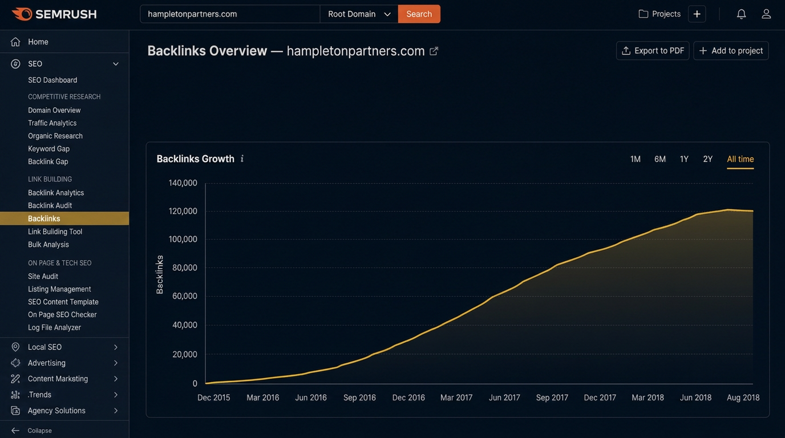Click the Dec 2015 axis label

[214, 398]
